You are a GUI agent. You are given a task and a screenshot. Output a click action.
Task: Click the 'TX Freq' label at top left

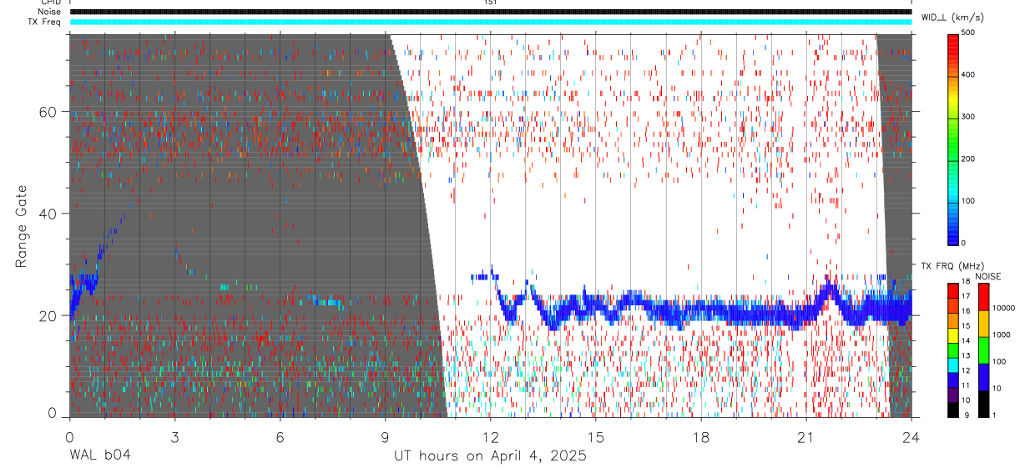point(45,22)
